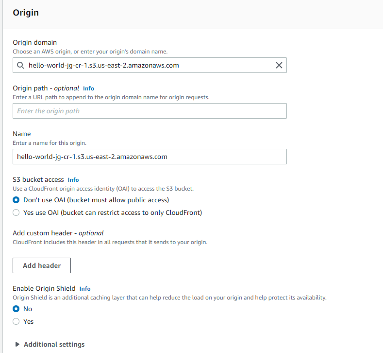Image resolution: width=383 pixels, height=353 pixels.
Task: Click the search magnifier icon in Origin domain
Action: click(20, 65)
